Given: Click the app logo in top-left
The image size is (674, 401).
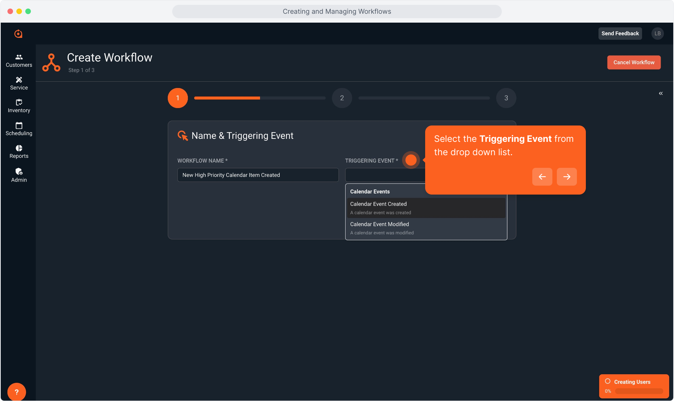Looking at the screenshot, I should pos(18,34).
